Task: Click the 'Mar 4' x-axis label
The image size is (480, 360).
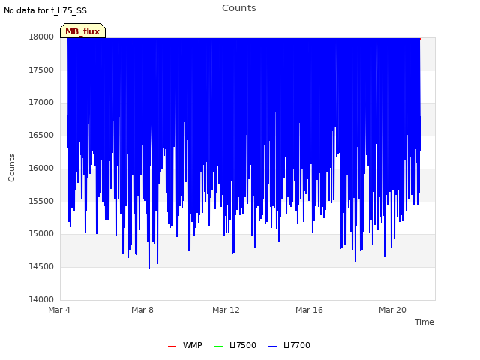Action: click(59, 310)
